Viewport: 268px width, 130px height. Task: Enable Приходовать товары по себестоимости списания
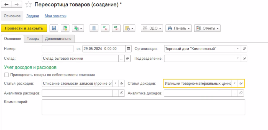coord(6,75)
